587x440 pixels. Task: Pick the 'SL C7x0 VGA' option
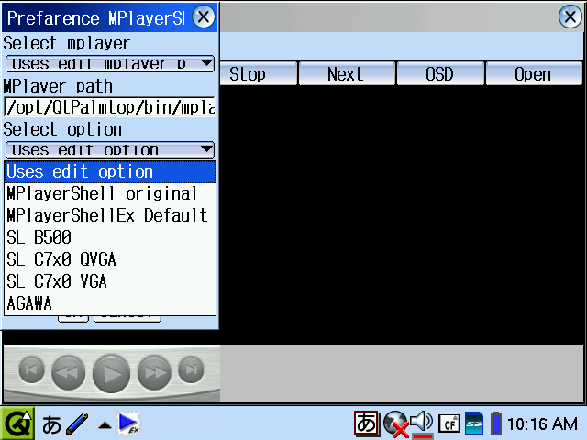tap(110, 281)
